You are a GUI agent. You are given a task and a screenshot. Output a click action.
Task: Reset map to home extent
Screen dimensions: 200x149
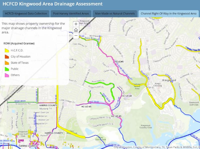pyautogui.click(x=76, y=30)
